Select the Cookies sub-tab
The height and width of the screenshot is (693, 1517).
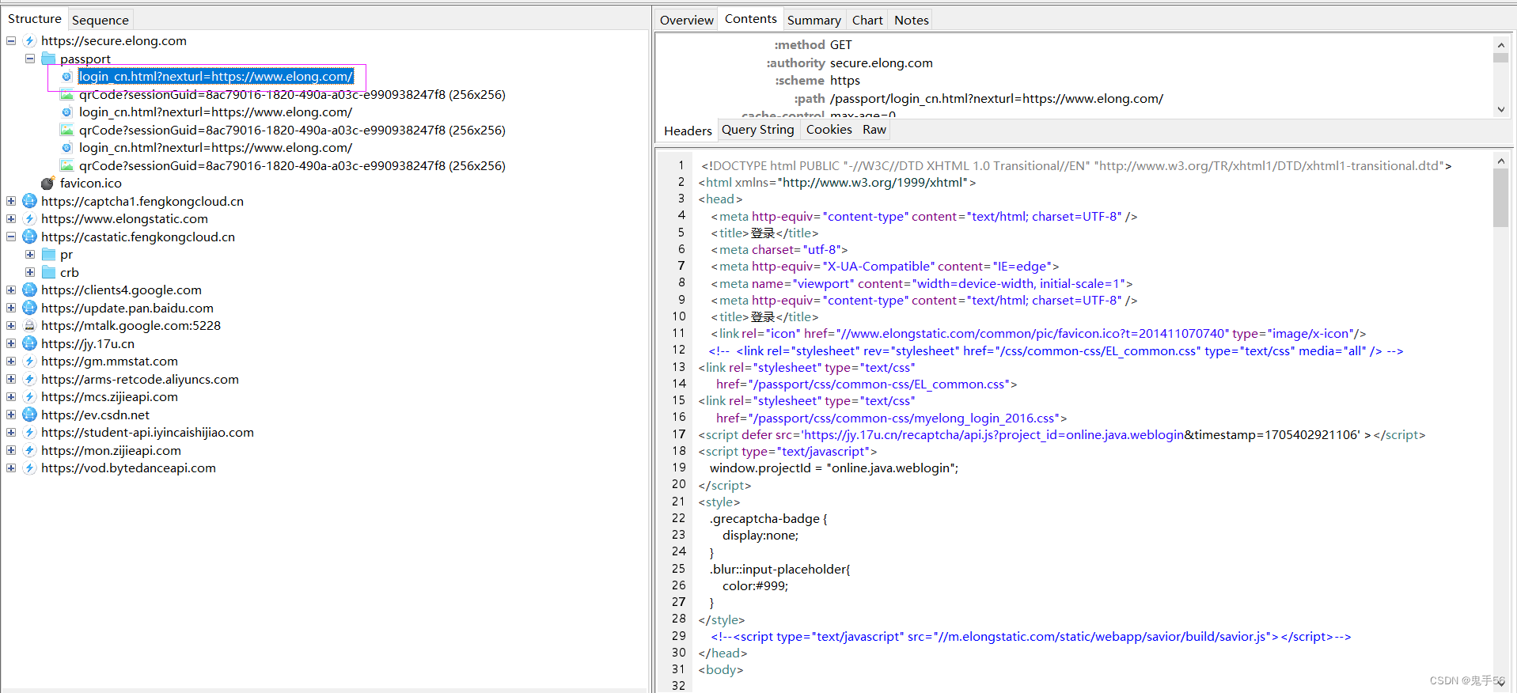(829, 130)
